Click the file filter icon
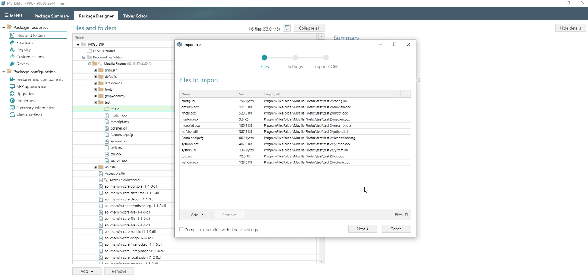 tap(286, 28)
